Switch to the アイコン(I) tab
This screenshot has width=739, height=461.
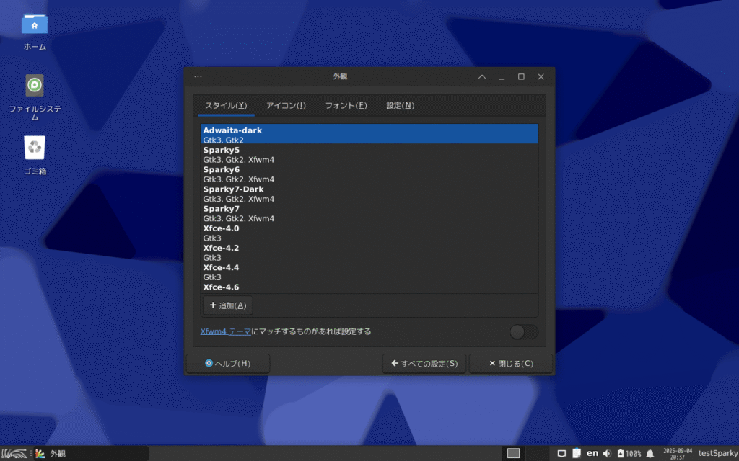(286, 105)
